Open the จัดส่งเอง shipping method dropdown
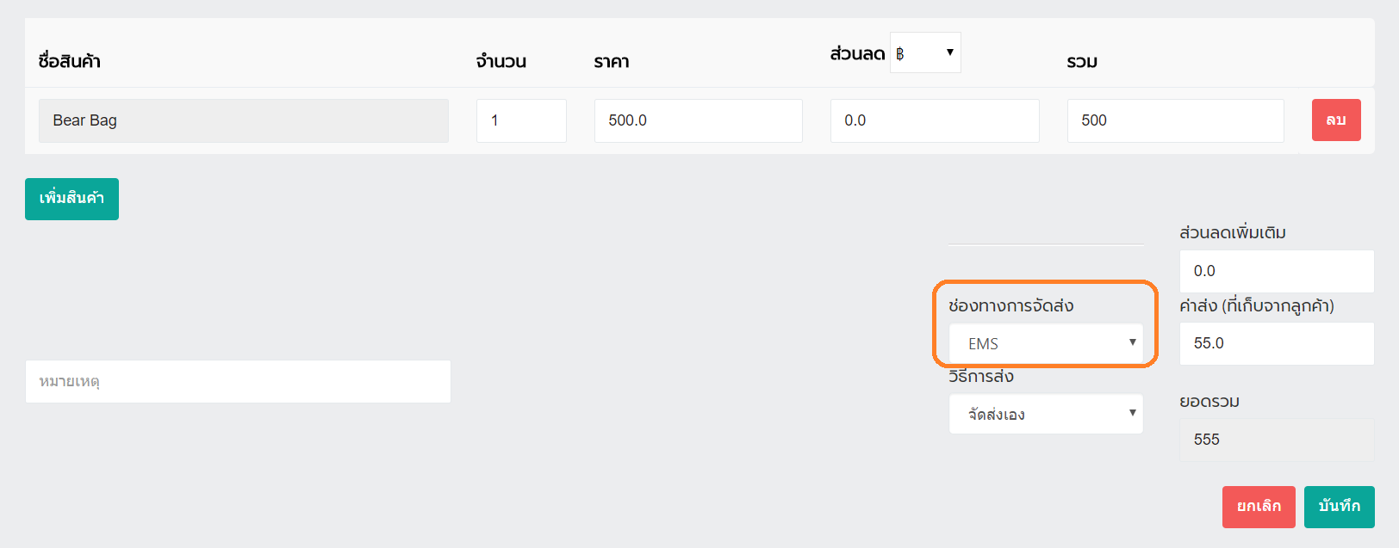1399x548 pixels. tap(1046, 414)
